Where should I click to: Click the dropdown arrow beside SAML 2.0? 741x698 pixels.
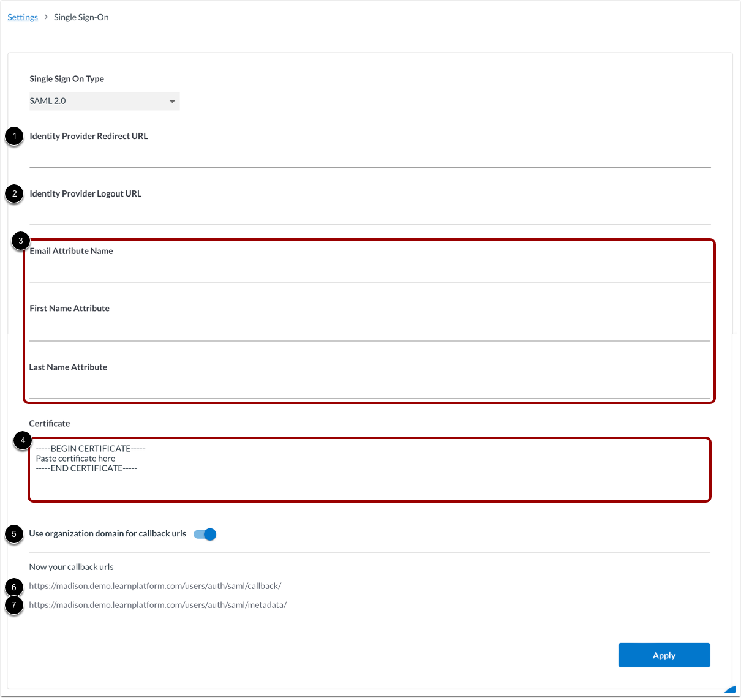[x=172, y=101]
